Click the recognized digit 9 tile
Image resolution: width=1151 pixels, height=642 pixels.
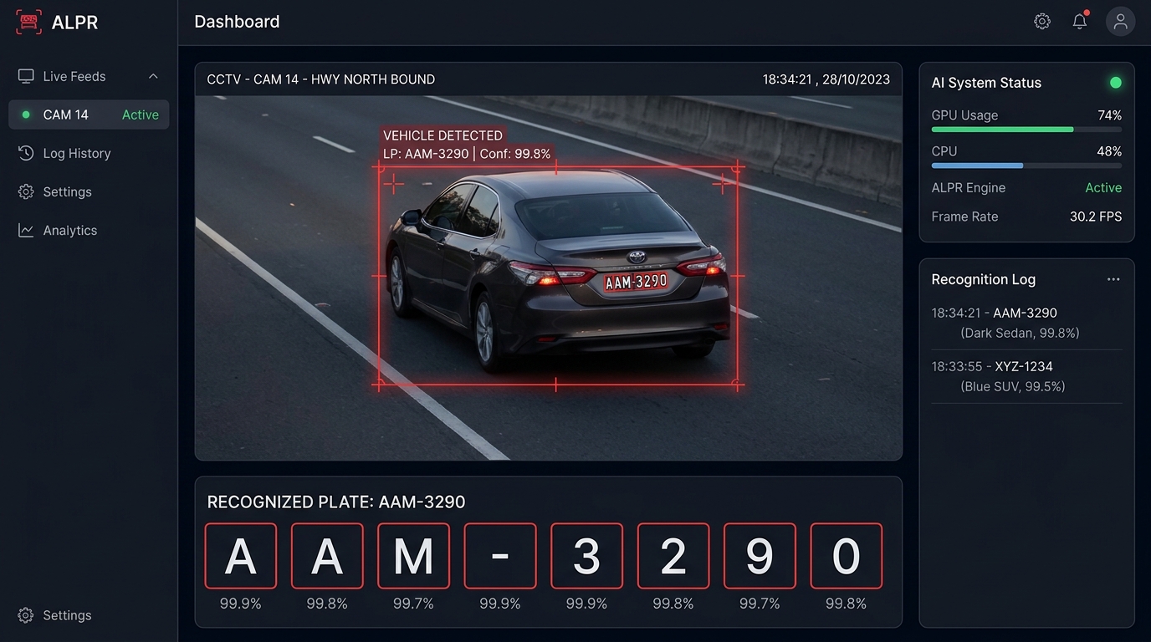[760, 556]
